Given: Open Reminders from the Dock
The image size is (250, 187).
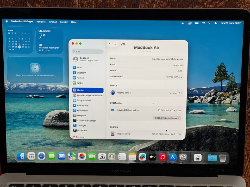Looking at the screenshot, I should (122, 157).
